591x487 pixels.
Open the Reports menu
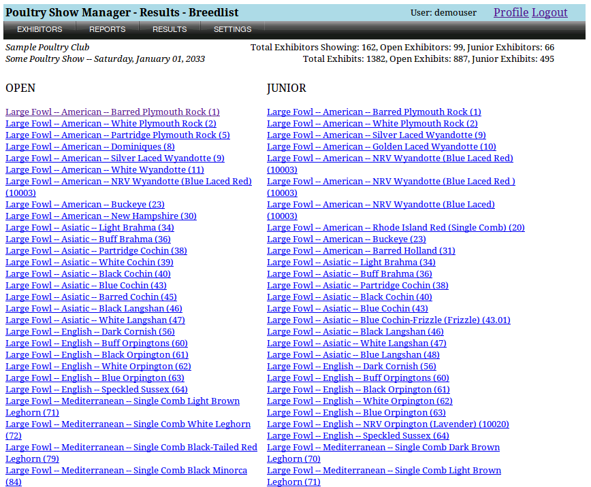pos(107,29)
